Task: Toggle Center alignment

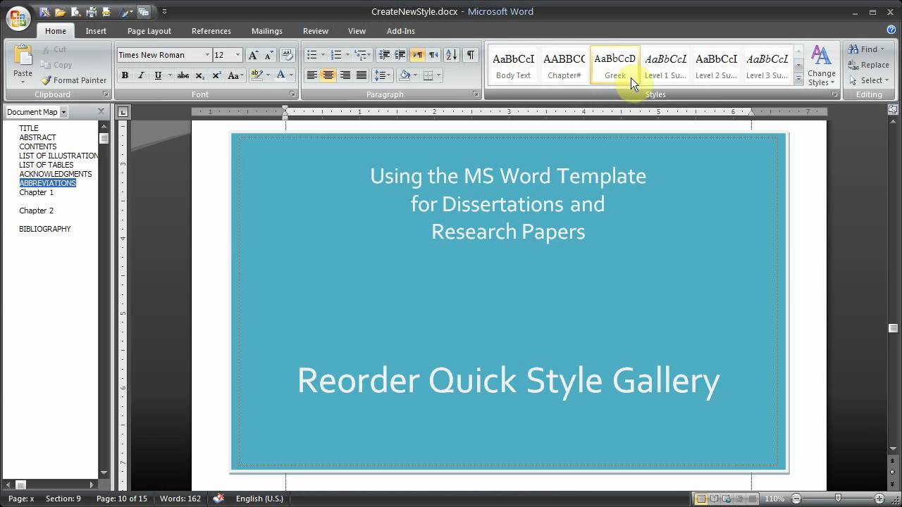Action: [328, 75]
